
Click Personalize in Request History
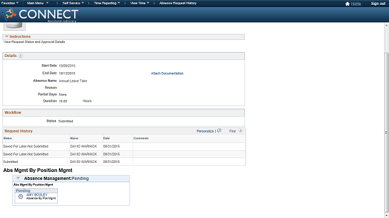click(x=205, y=131)
